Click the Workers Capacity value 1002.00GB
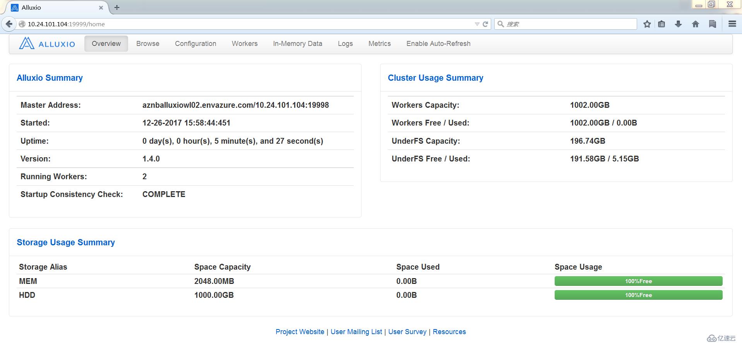This screenshot has height=343, width=742. [589, 105]
